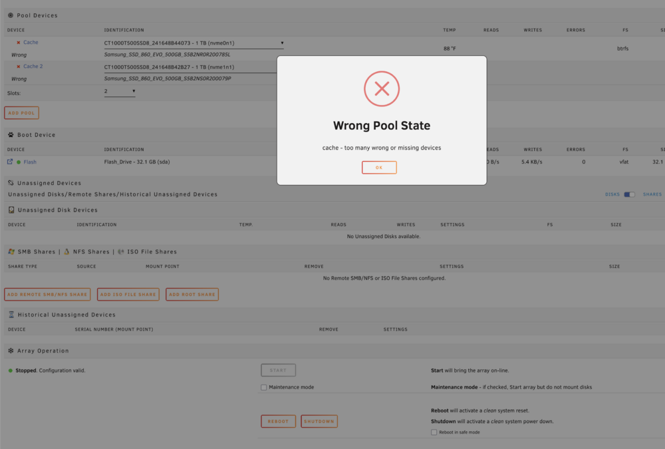Click the ISO File Shares disc icon
The image size is (665, 449).
121,251
